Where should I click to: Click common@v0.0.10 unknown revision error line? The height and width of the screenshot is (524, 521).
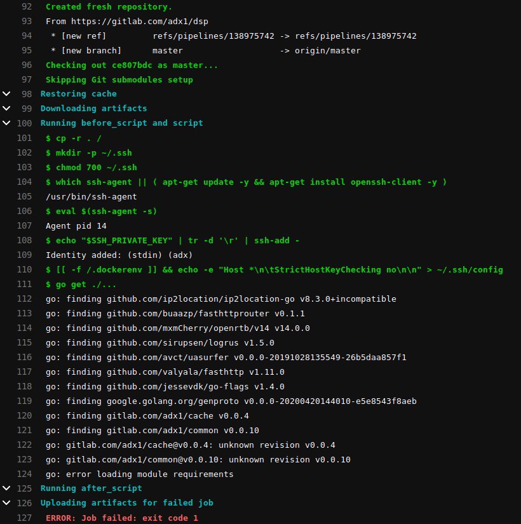(198, 460)
